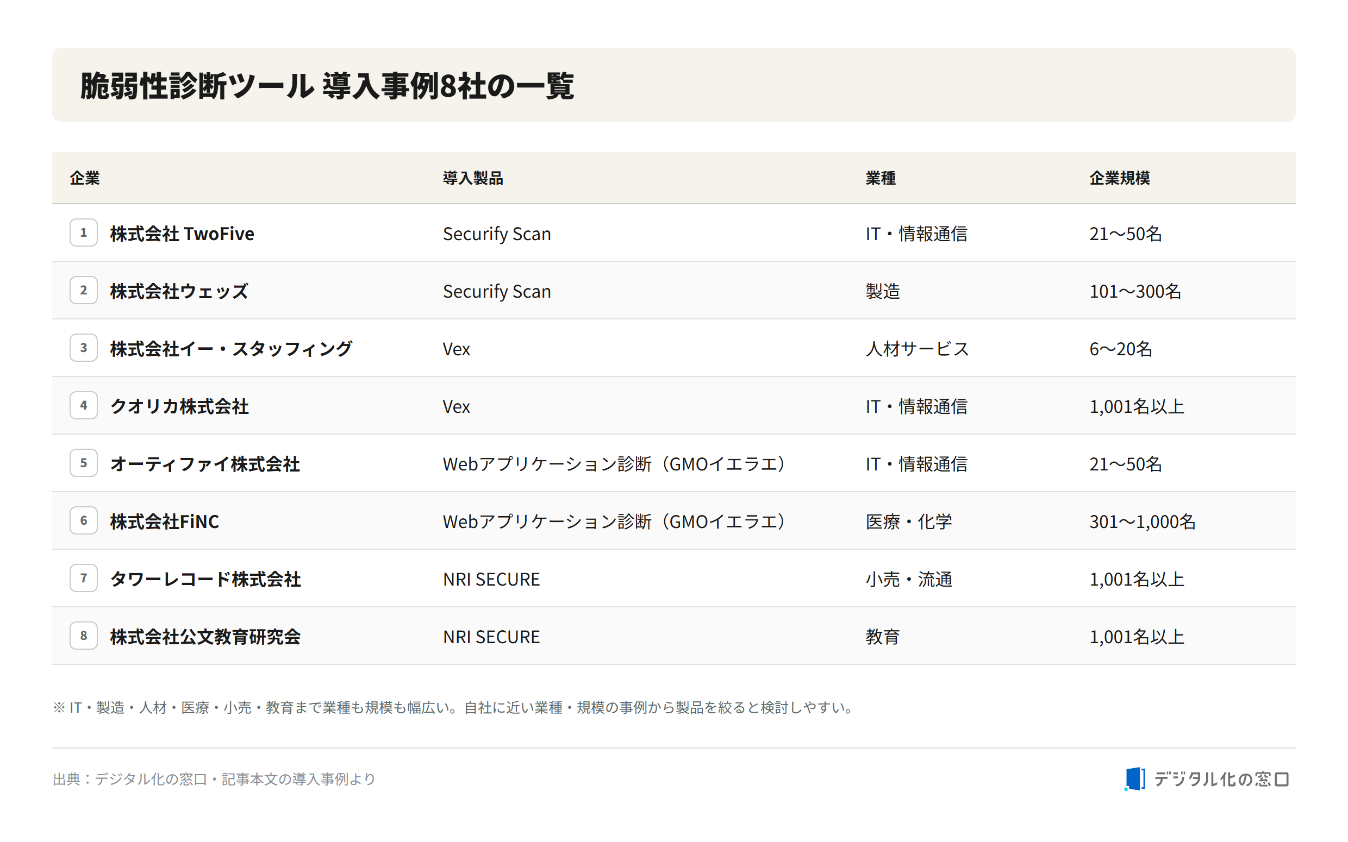
Task: Click 1,001名以上 in the 株式会社公文教育研究会 row
Action: pyautogui.click(x=1137, y=637)
